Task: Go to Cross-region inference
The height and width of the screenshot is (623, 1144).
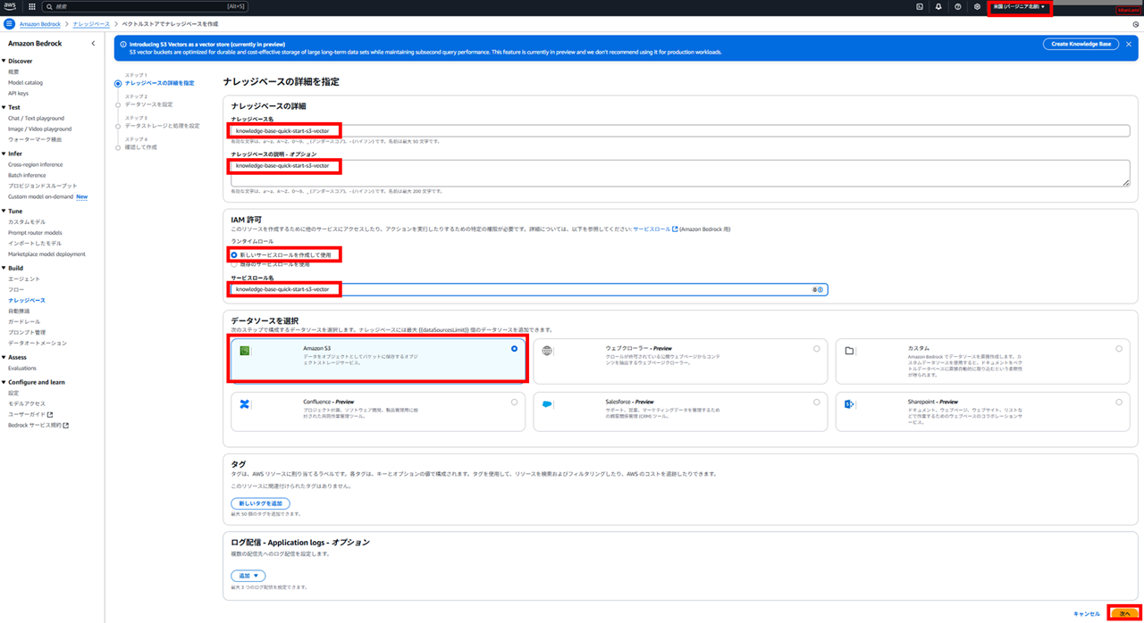Action: coord(35,164)
